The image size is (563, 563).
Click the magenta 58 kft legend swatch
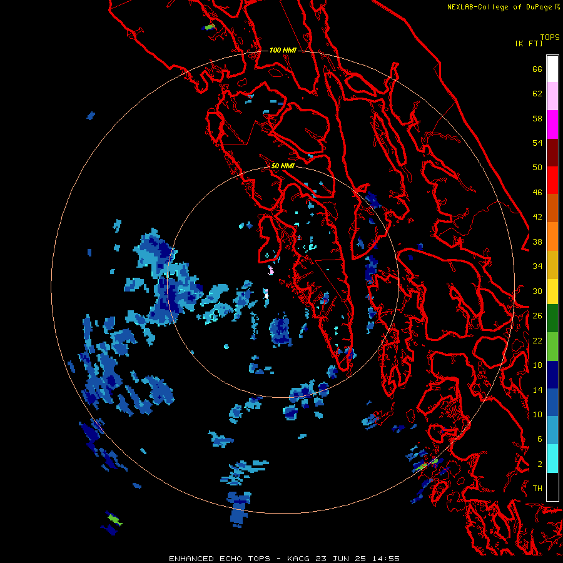coord(552,124)
